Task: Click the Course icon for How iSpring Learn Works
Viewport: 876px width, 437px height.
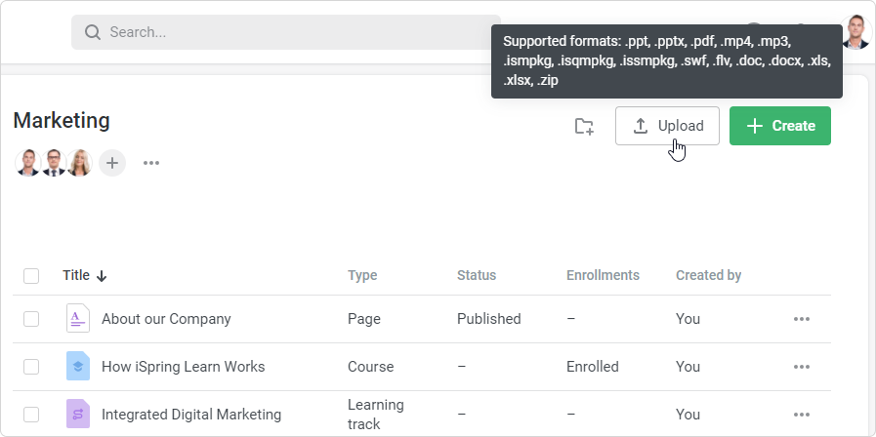Action: (78, 367)
